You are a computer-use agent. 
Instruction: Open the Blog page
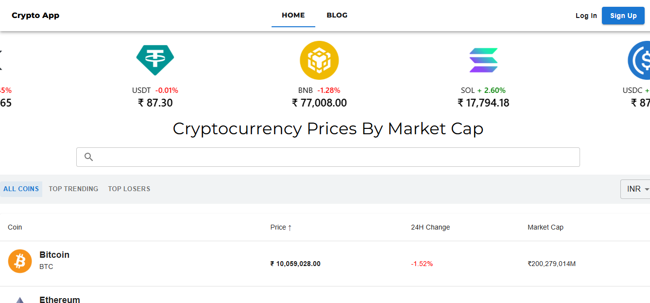pos(337,16)
